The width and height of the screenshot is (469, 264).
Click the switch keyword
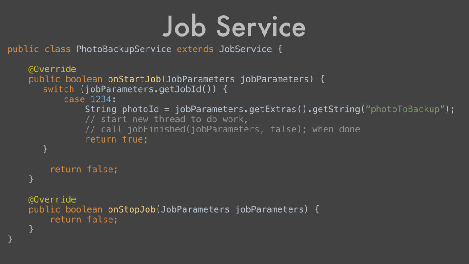[x=58, y=89]
